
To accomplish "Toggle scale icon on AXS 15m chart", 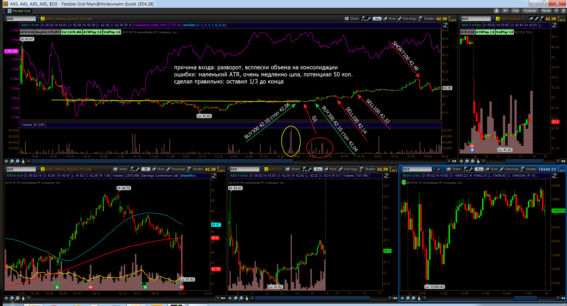I will click(554, 25).
